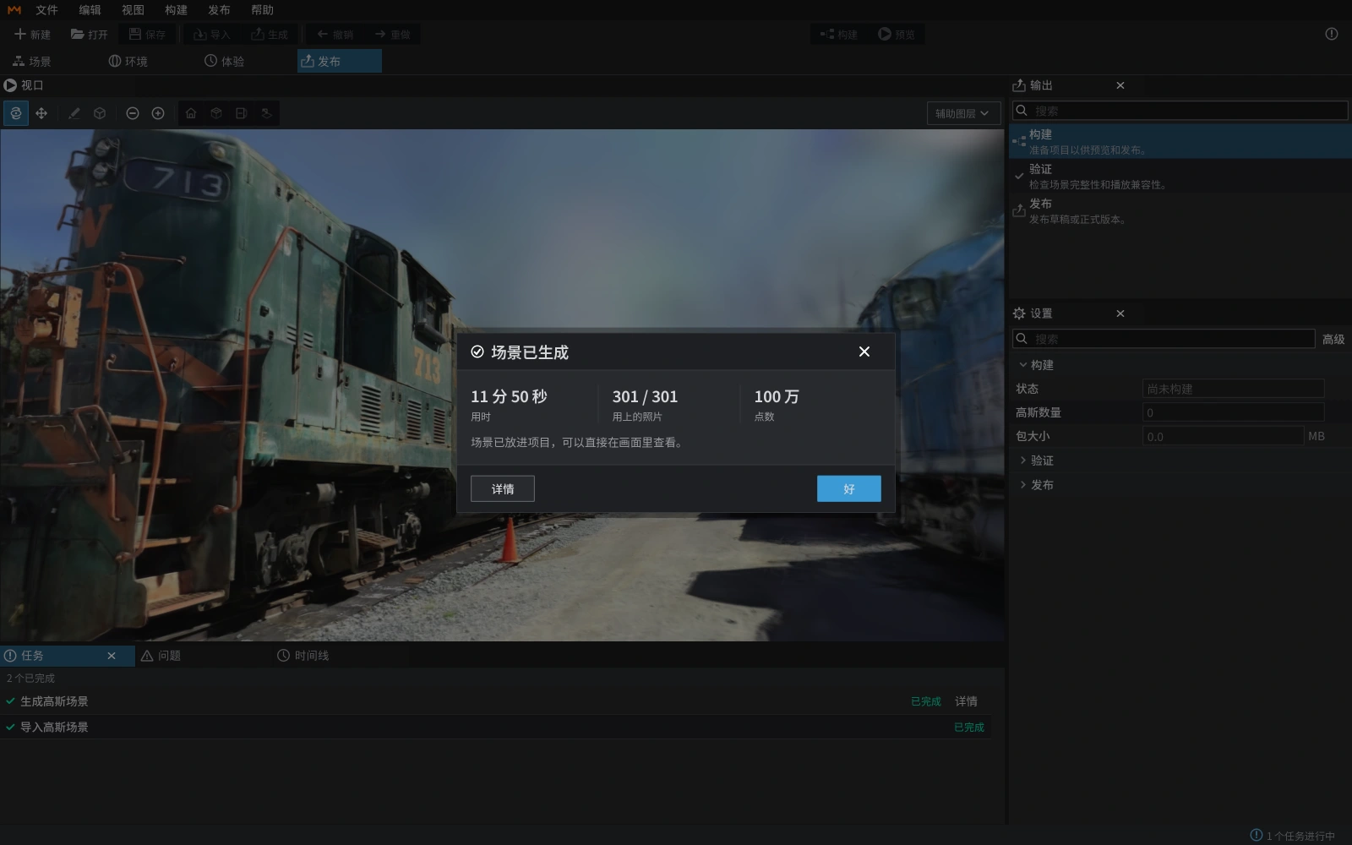Select the pan move tool
The image size is (1352, 845).
(41, 113)
